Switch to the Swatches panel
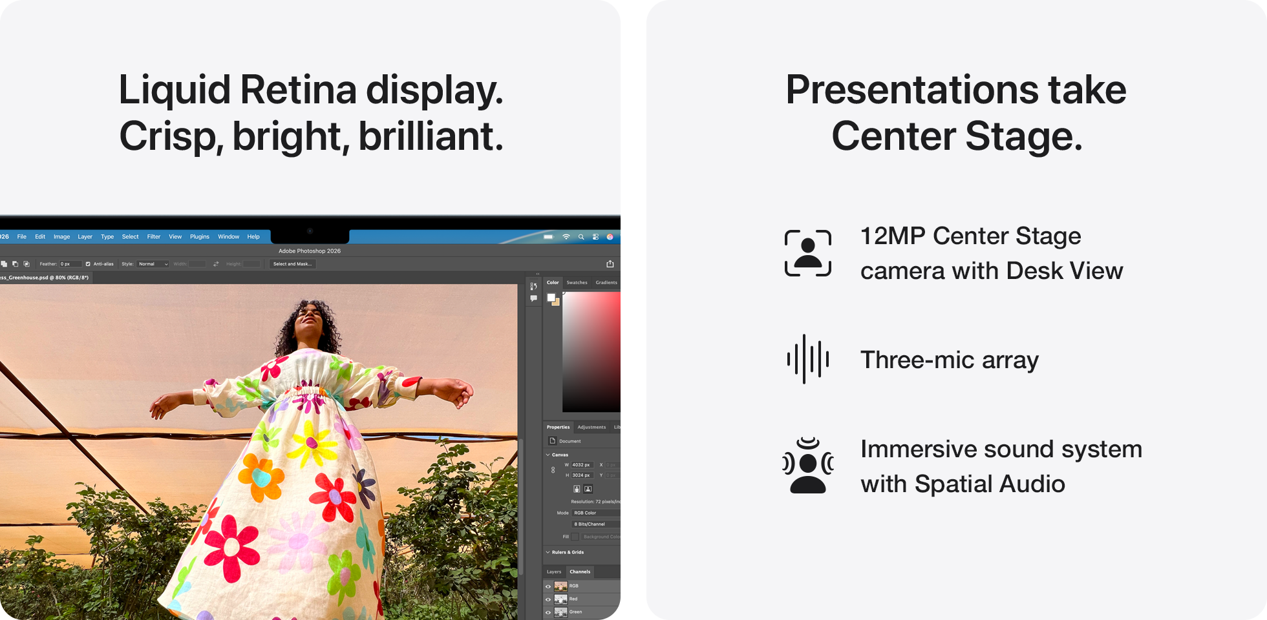 pos(577,282)
